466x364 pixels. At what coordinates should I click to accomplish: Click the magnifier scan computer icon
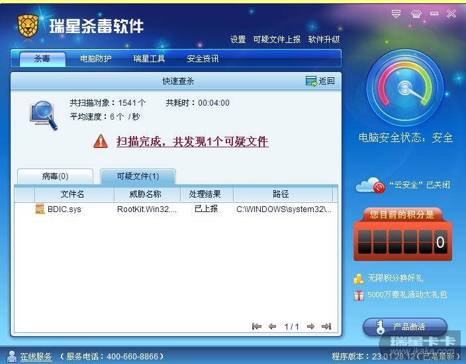pos(44,116)
